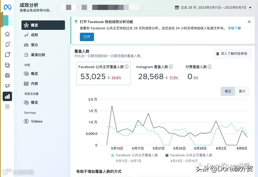Click the 53,025 reach number
Screen dimensions: 258x177
[x=93, y=76]
